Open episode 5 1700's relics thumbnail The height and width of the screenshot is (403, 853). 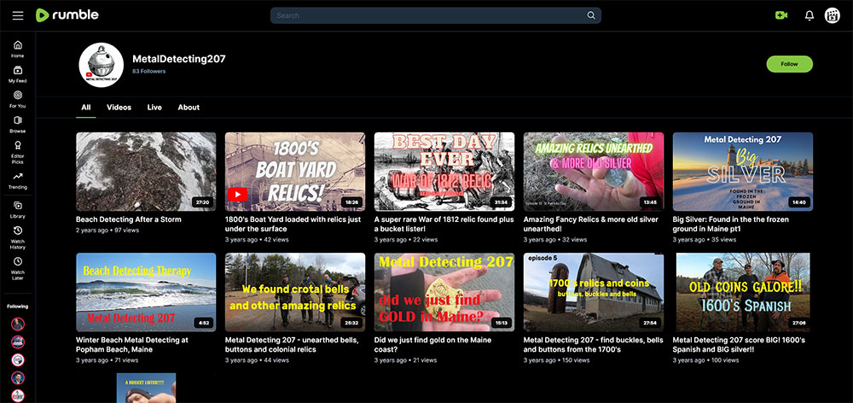click(x=594, y=292)
